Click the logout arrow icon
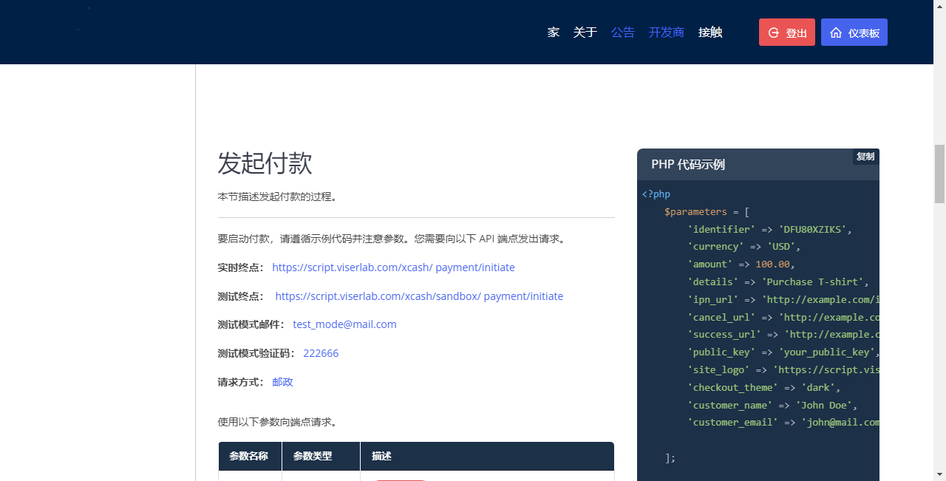The width and height of the screenshot is (946, 481). 774,33
